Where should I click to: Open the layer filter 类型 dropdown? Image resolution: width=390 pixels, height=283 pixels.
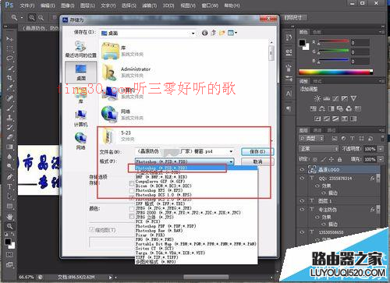click(311, 139)
